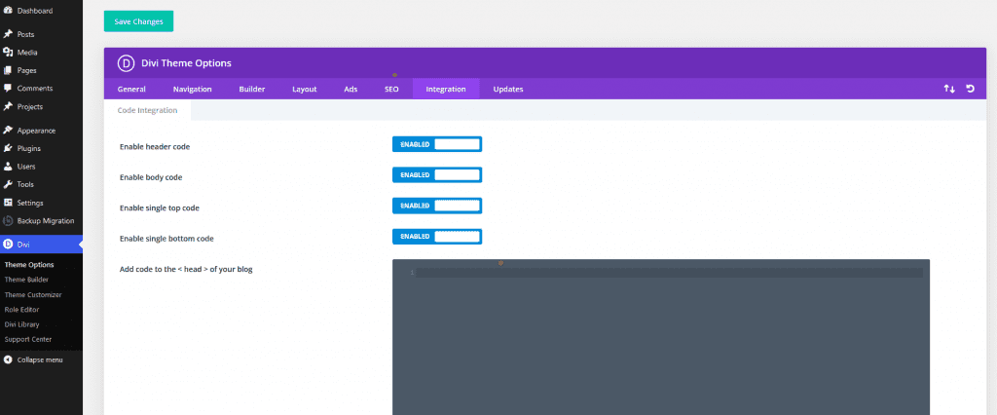The height and width of the screenshot is (415, 997).
Task: Open the Comments menu label
Action: click(35, 88)
